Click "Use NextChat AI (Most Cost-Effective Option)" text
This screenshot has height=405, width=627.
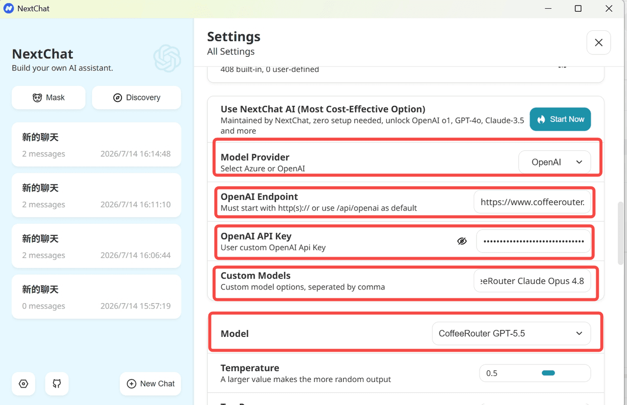click(323, 109)
